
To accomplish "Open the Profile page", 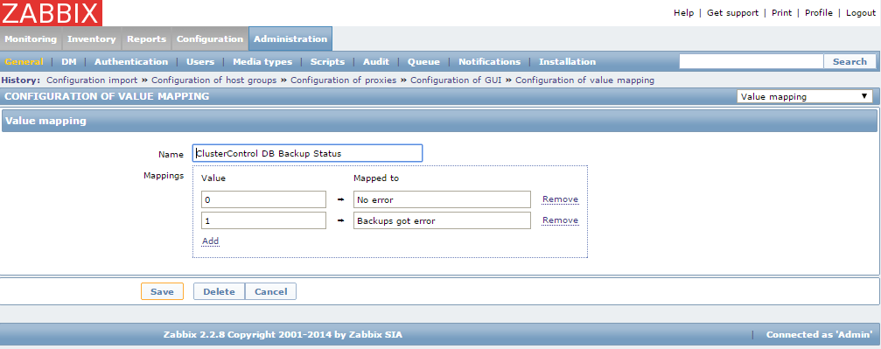I will [819, 13].
